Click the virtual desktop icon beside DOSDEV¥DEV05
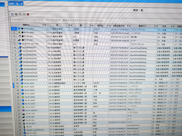 coord(21,62)
